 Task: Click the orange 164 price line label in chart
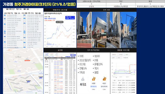coord(135,65)
